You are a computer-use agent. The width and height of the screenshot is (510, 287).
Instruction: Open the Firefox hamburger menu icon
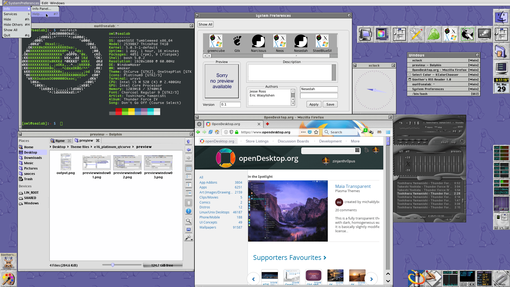coord(388,132)
